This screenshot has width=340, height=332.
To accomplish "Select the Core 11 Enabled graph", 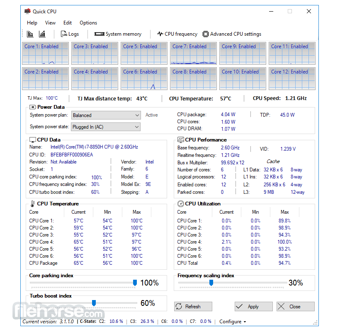I will point(292,54).
